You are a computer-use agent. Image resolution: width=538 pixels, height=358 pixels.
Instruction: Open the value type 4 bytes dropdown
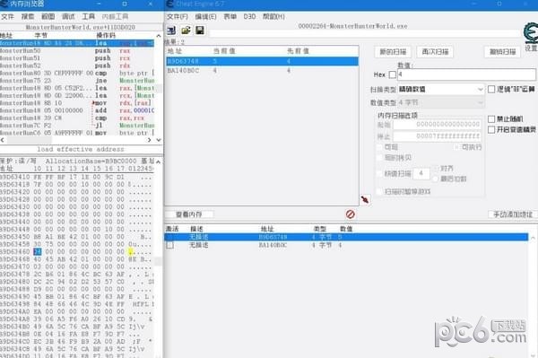[441, 102]
